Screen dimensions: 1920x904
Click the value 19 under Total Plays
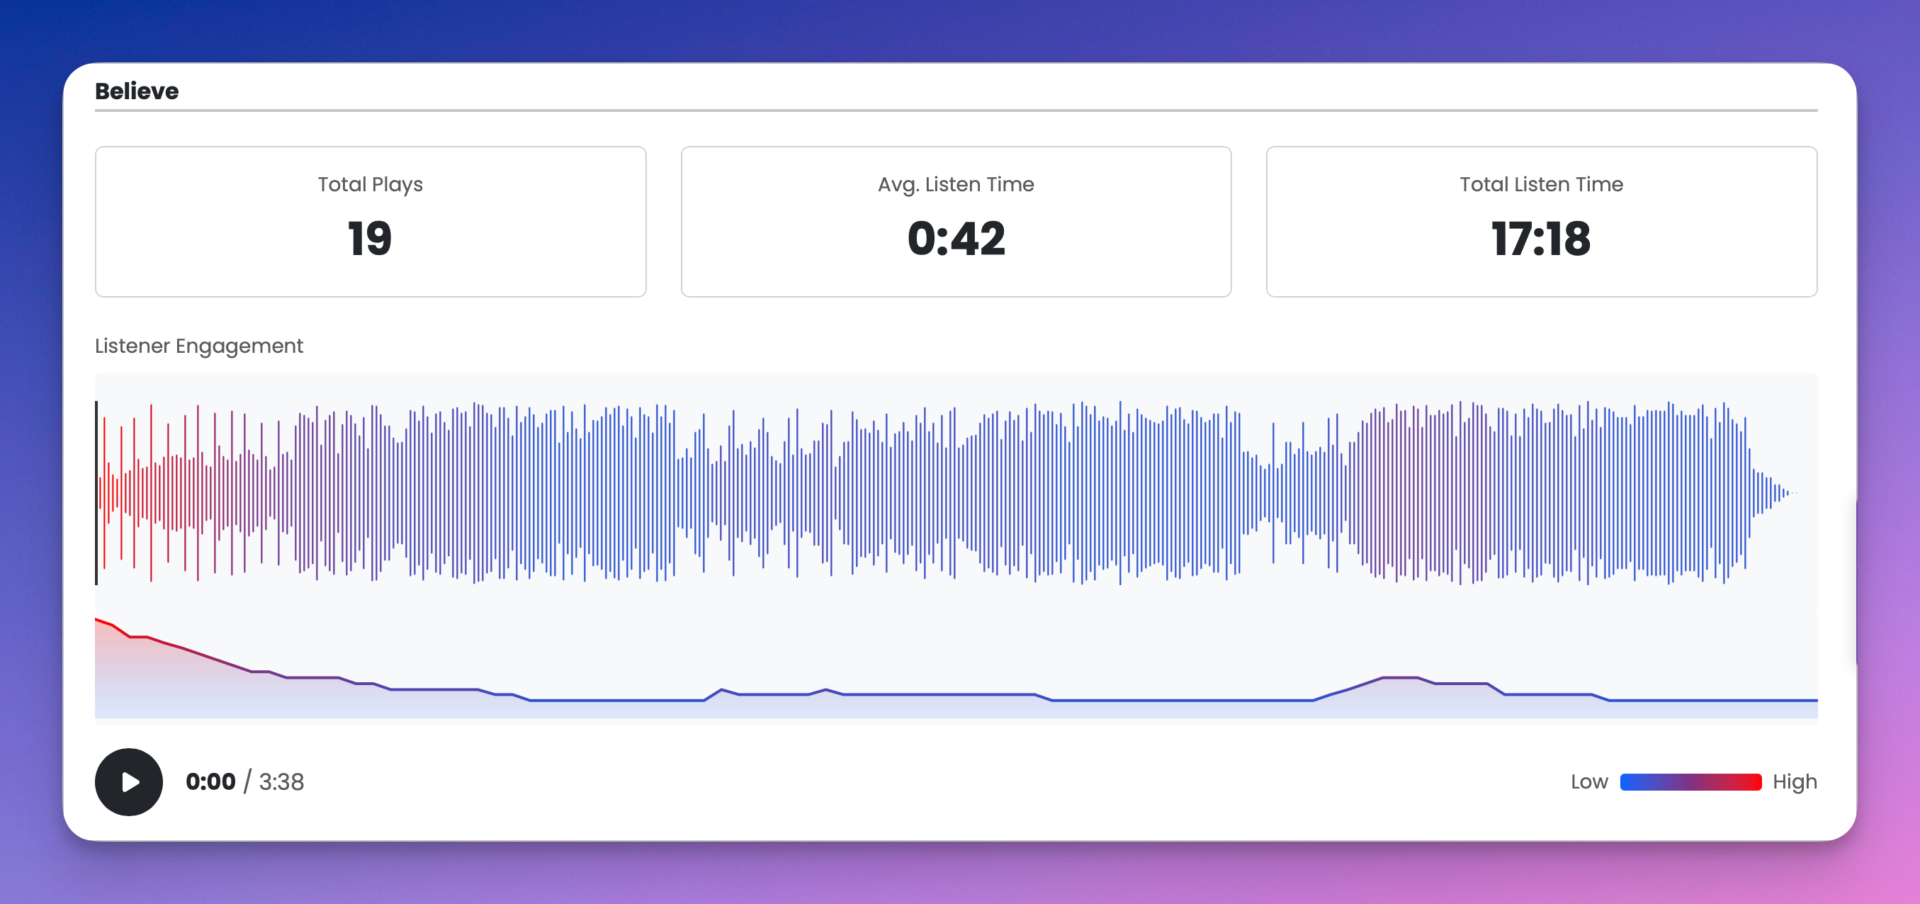tap(370, 239)
